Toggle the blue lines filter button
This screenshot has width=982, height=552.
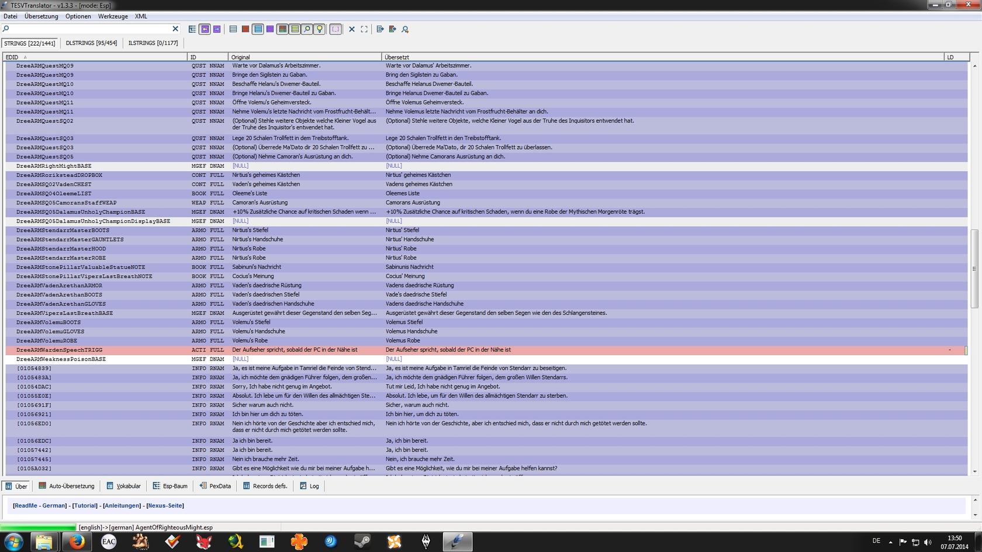(x=258, y=29)
